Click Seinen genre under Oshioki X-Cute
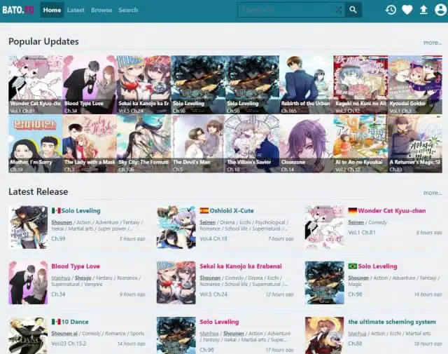The height and width of the screenshot is (354, 448). coord(208,222)
